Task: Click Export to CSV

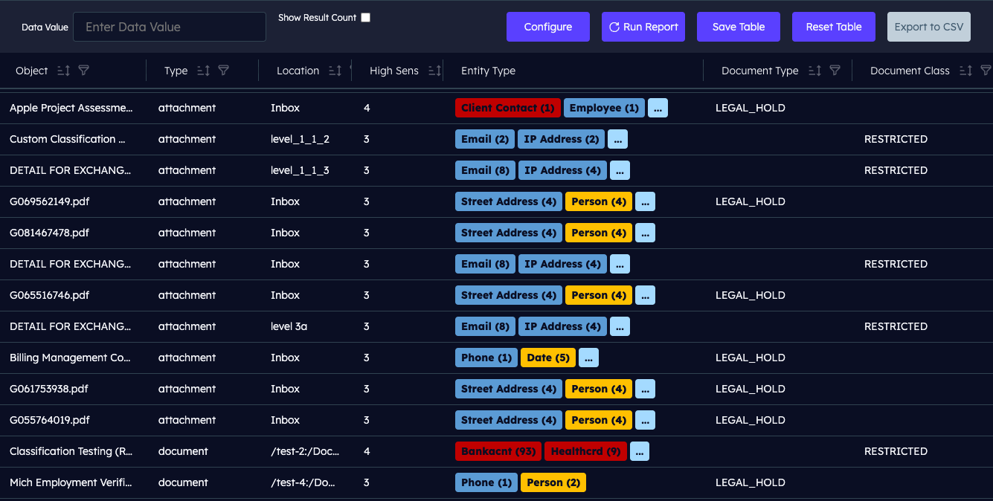Action: 929,27
